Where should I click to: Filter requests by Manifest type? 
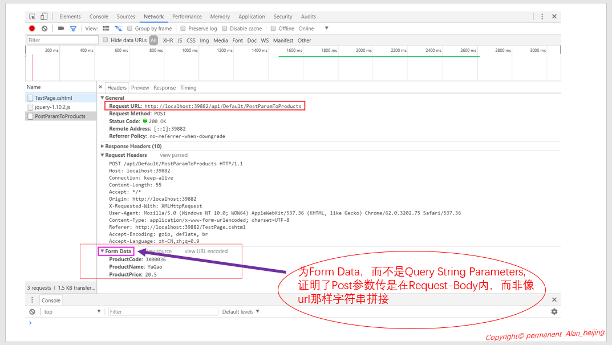click(x=283, y=40)
